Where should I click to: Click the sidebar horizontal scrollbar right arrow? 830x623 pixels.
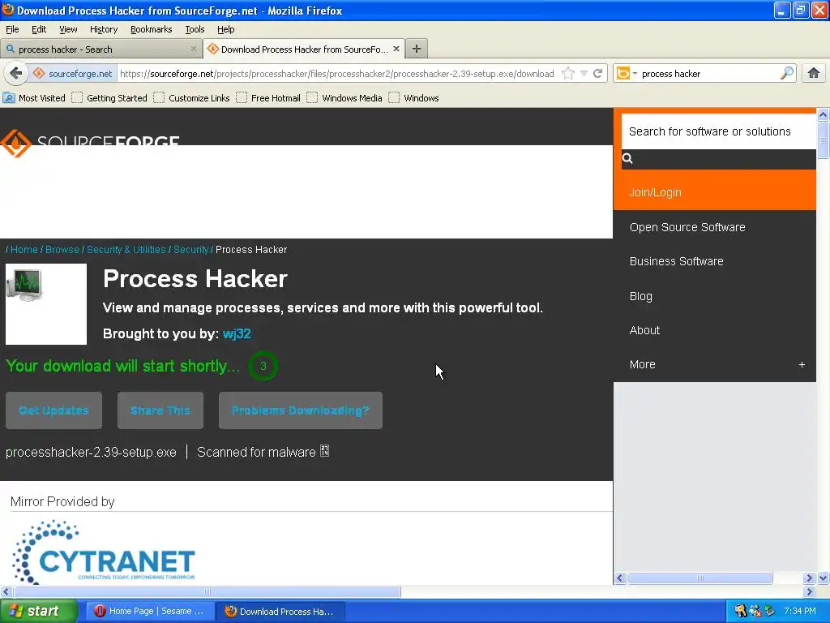(x=809, y=578)
